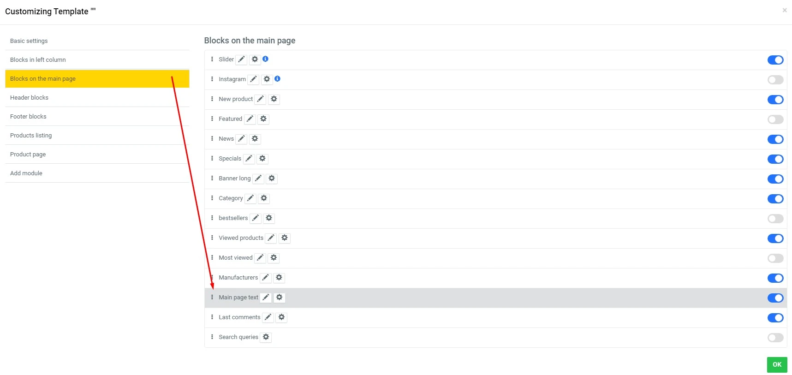Open gear settings for the News block
Viewport: 792px width, 375px height.
(x=255, y=138)
